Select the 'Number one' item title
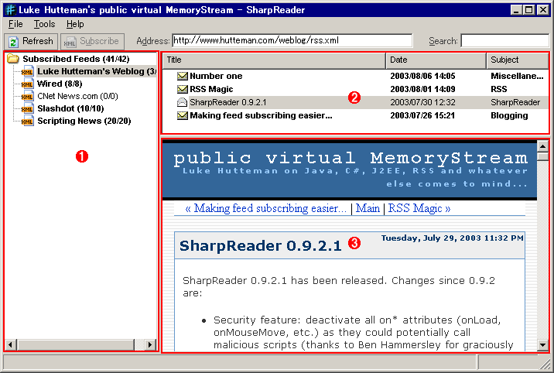554x373 pixels. (x=216, y=76)
